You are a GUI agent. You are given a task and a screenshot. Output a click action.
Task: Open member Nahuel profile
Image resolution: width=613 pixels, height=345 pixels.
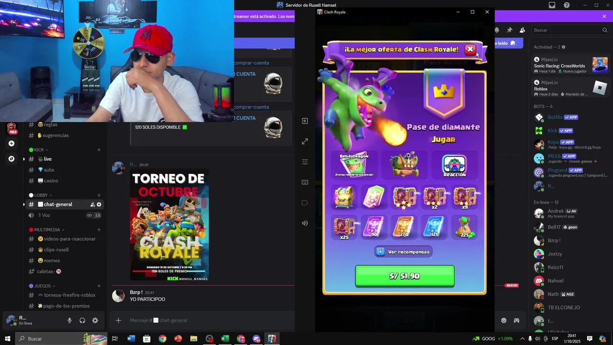(571, 281)
